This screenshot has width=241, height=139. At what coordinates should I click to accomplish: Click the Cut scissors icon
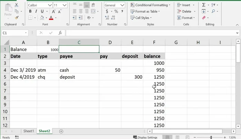[x=16, y=5]
